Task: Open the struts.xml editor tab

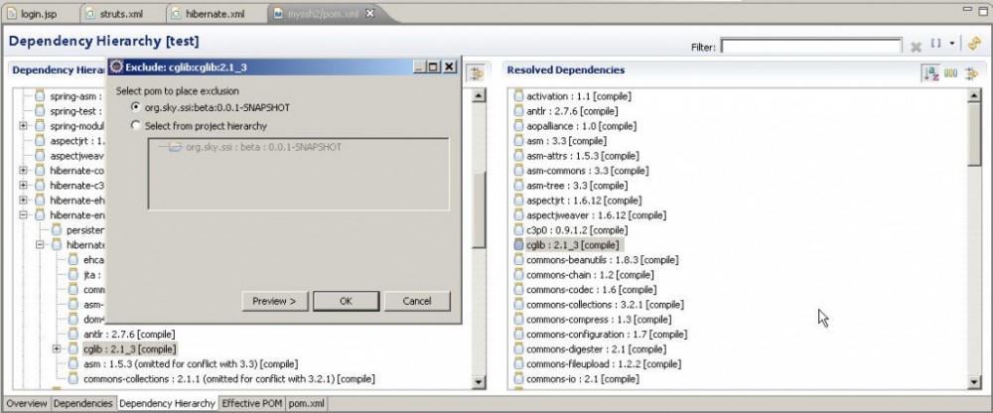Action: click(121, 13)
